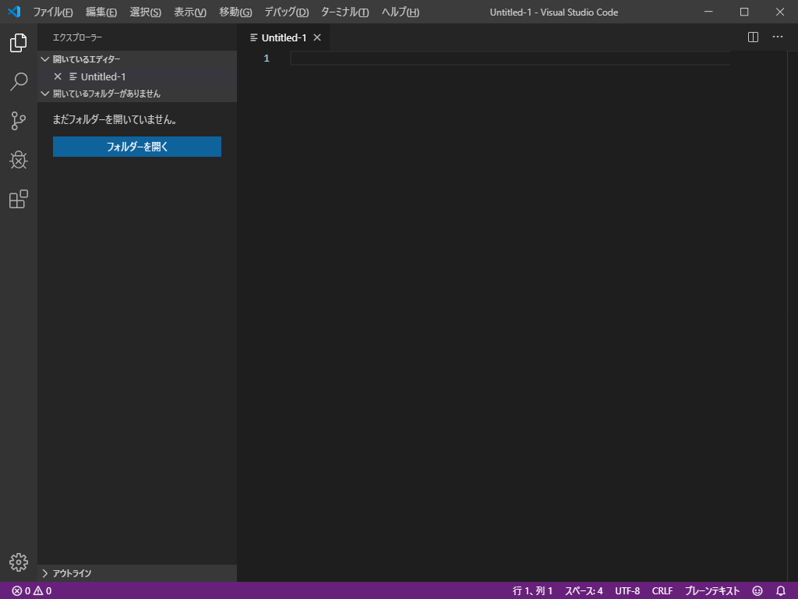Viewport: 798px width, 599px height.
Task: Open the 選択(S) menu
Action: [x=145, y=12]
